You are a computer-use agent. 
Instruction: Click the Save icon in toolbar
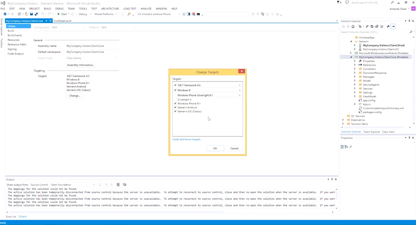pos(31,14)
